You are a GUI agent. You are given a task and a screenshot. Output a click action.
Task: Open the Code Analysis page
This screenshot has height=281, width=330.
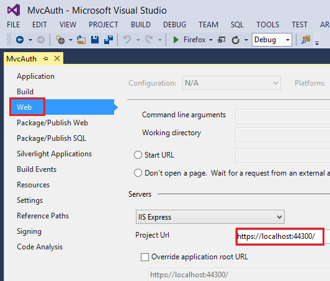(40, 247)
